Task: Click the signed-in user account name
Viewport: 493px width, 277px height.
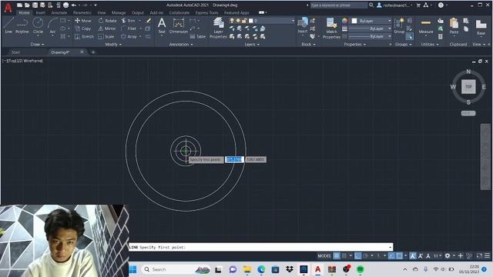Action: pos(396,5)
